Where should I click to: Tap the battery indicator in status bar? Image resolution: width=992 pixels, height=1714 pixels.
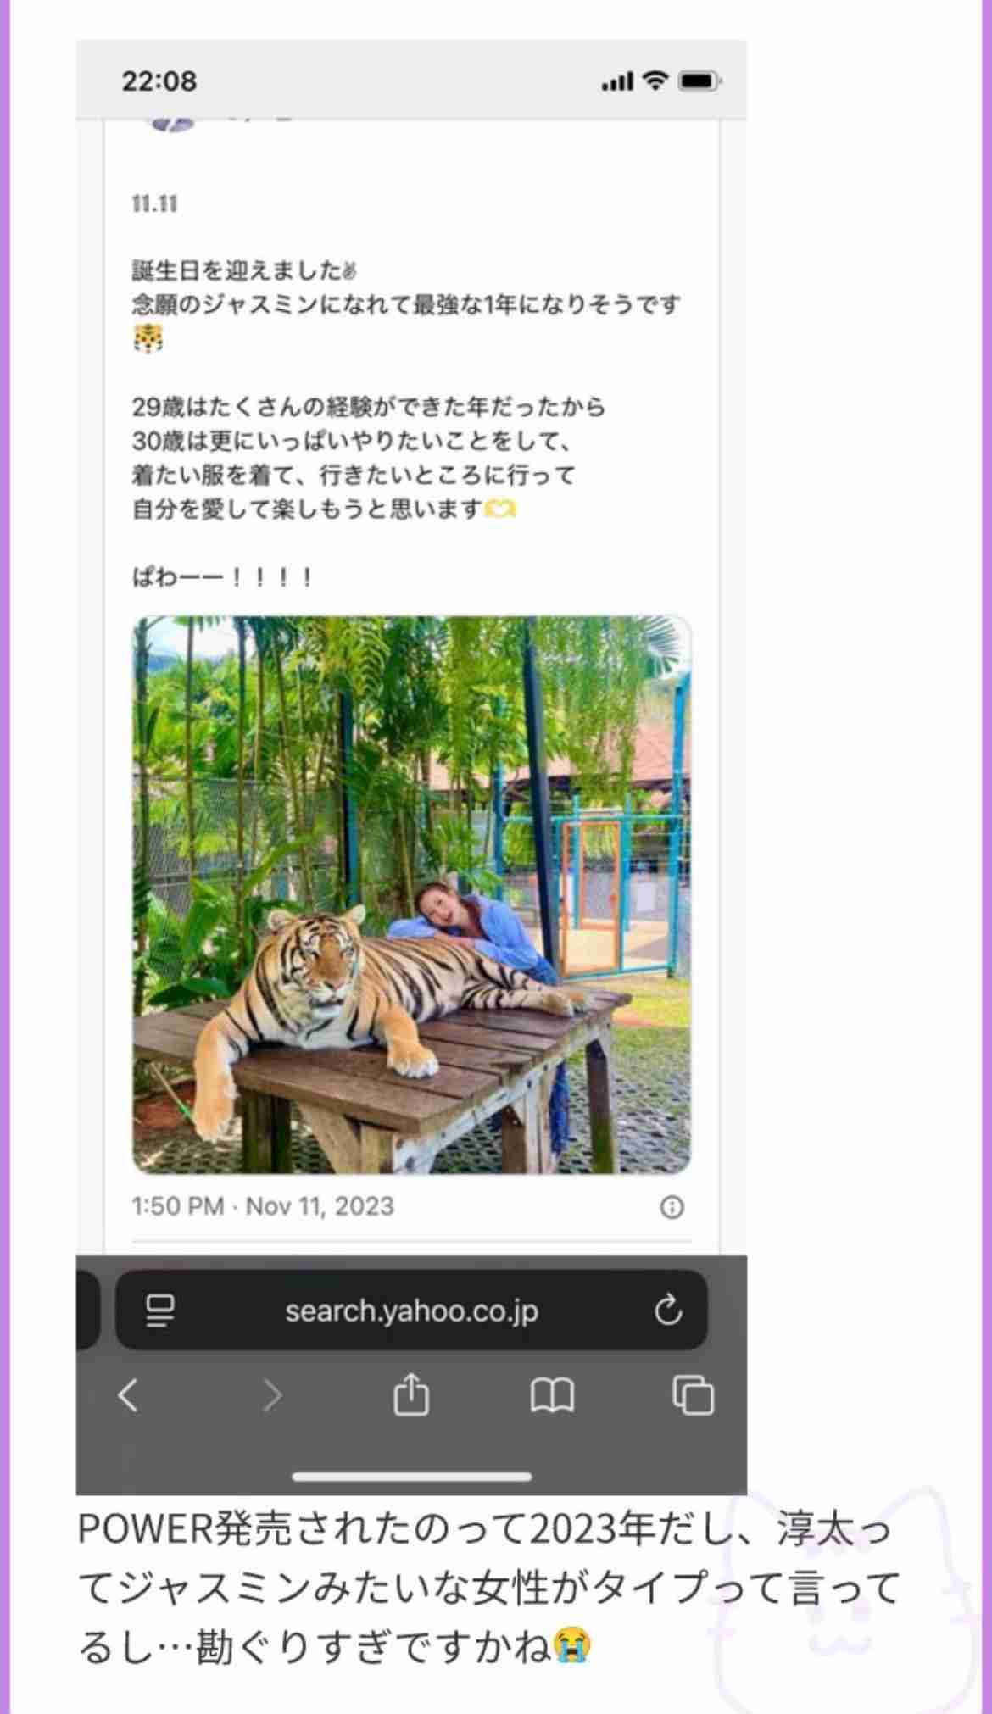click(699, 81)
